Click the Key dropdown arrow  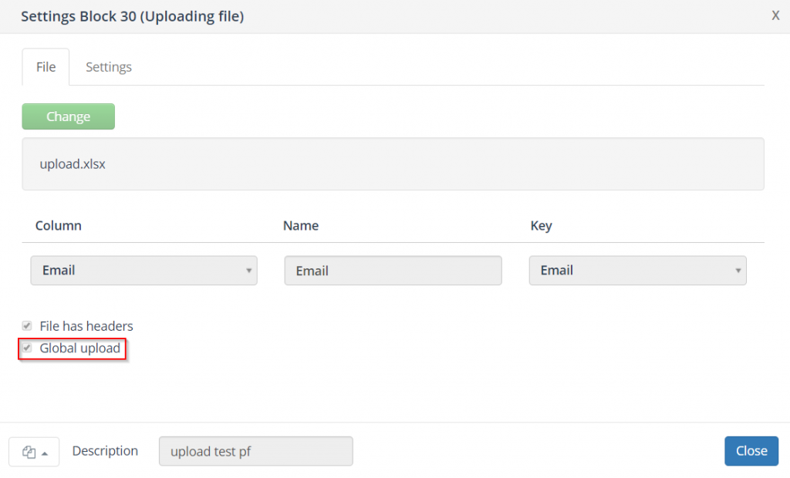(x=738, y=271)
